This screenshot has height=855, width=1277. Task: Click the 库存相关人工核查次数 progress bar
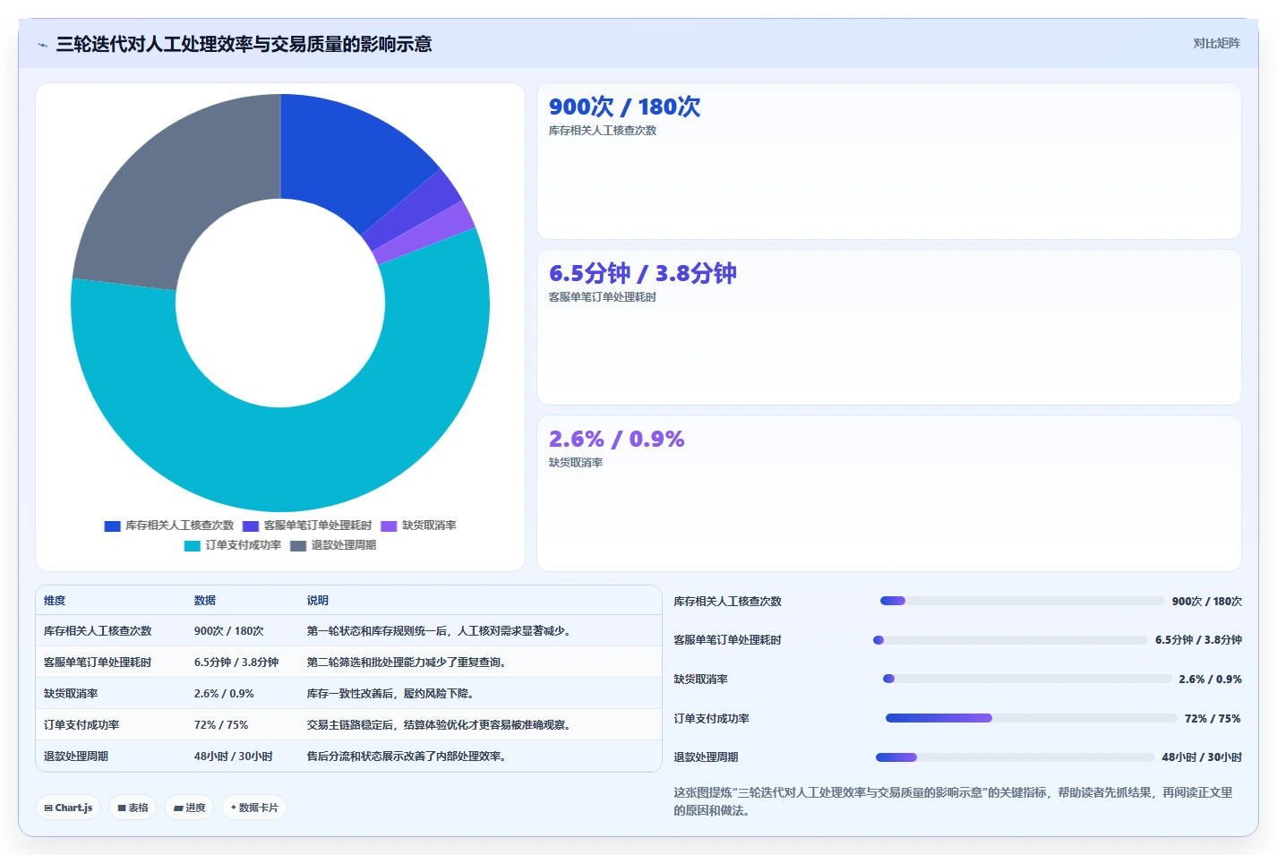pyautogui.click(x=1022, y=601)
